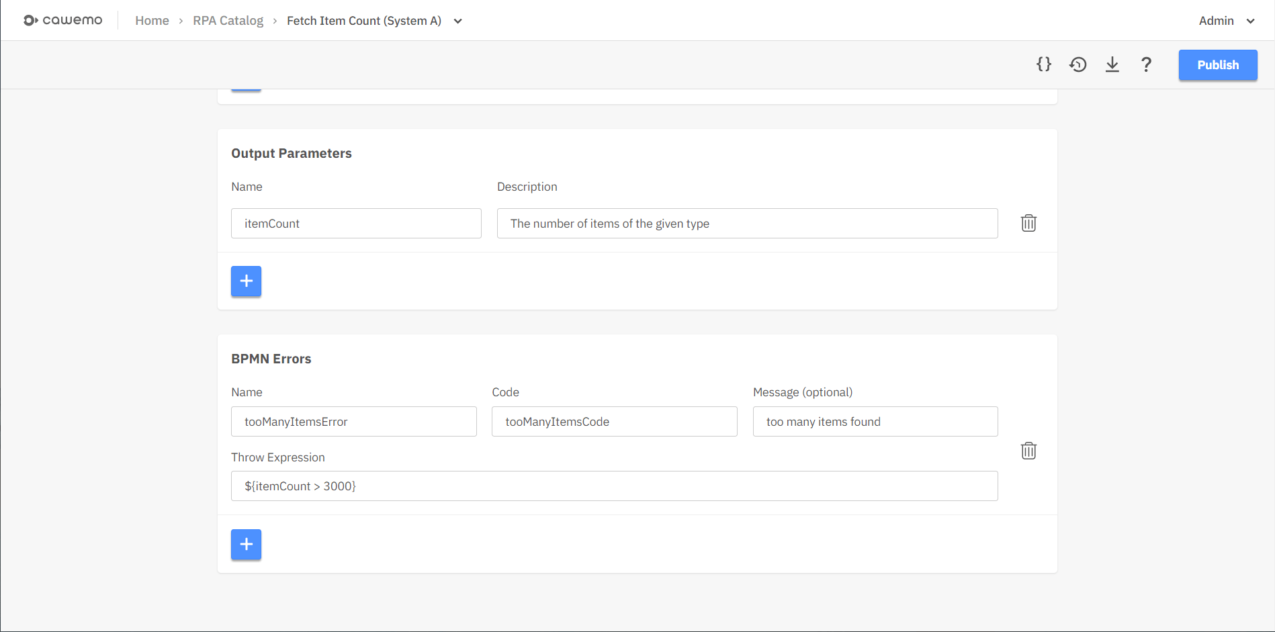Go to Home breadcrumb
Image resolution: width=1275 pixels, height=632 pixels.
coord(152,21)
